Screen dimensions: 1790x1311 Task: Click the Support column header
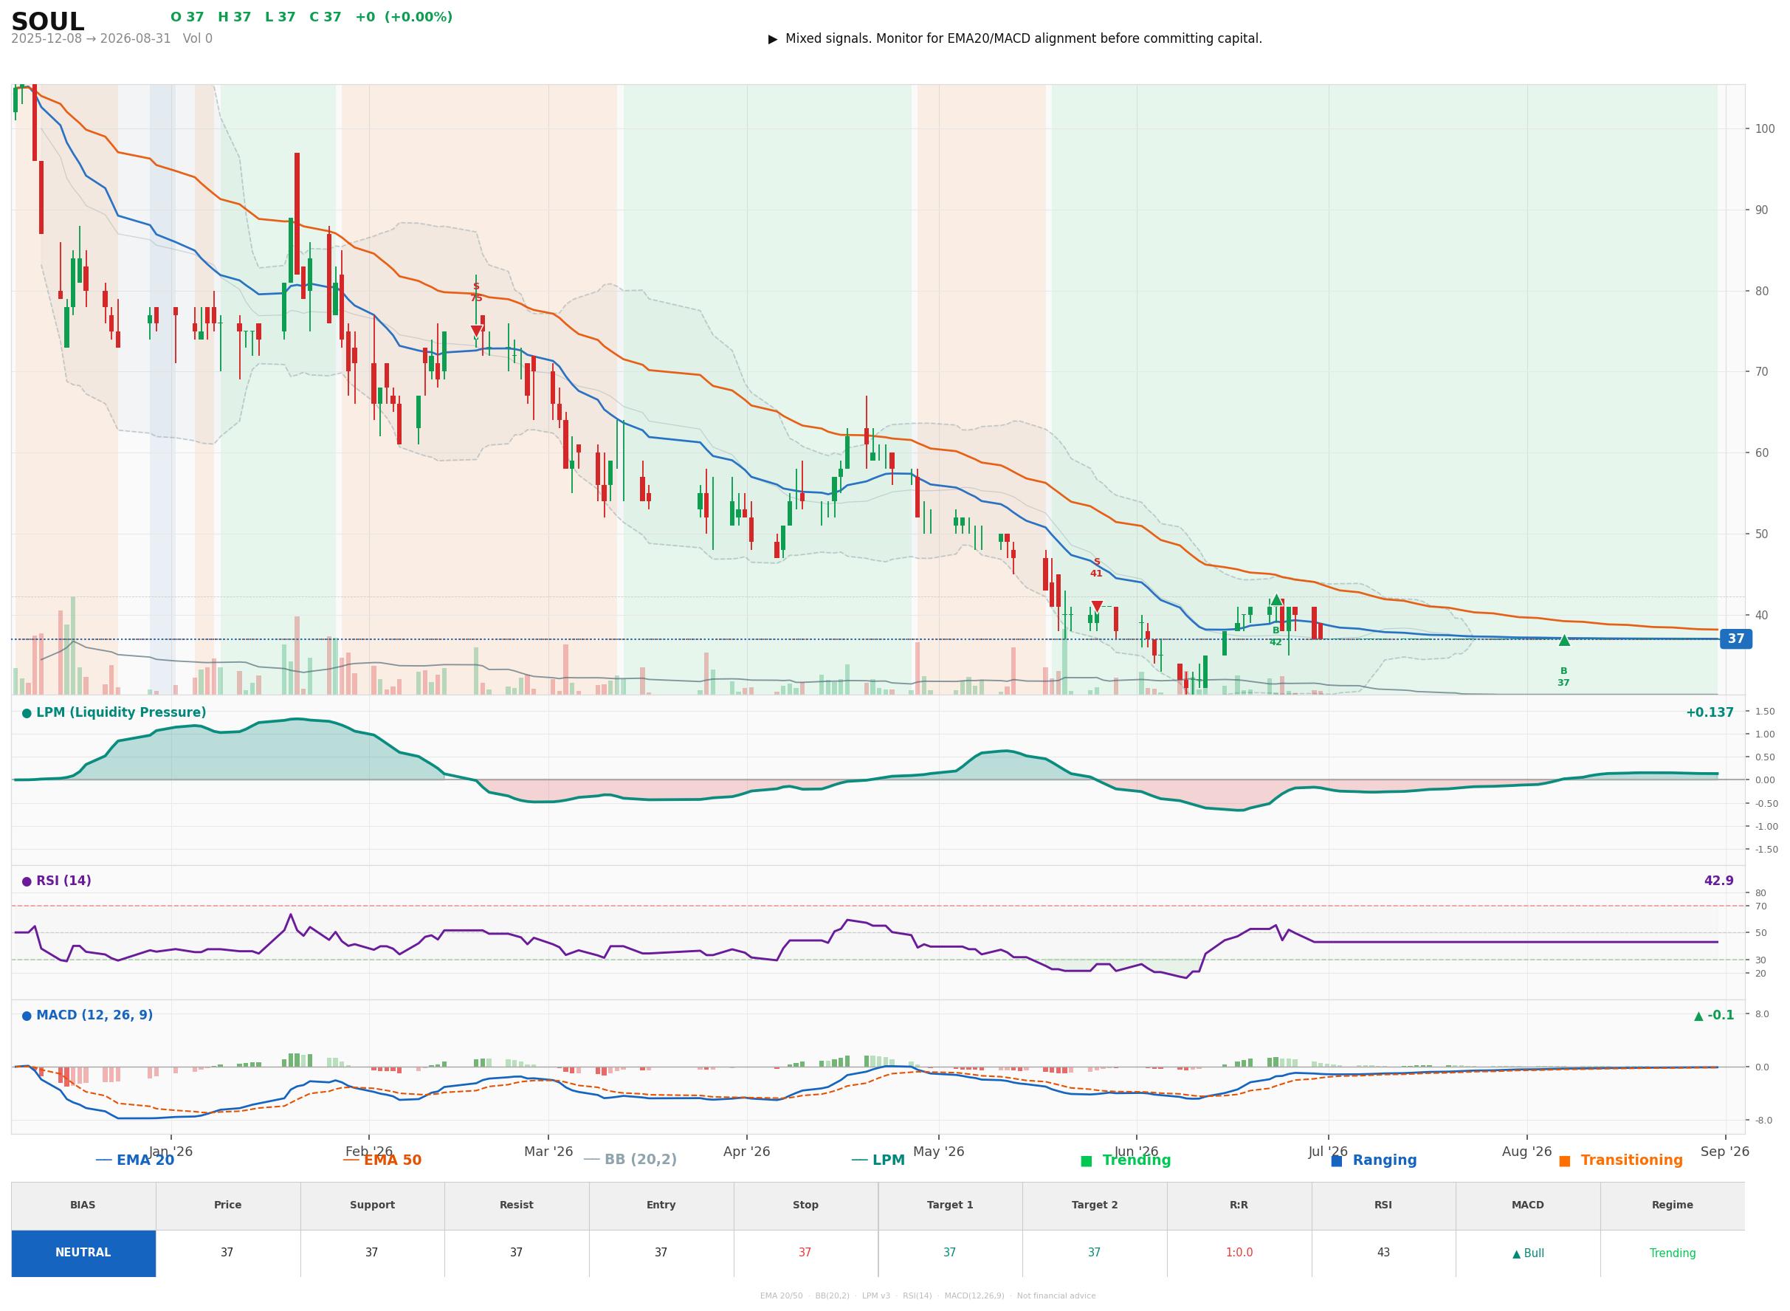[x=372, y=1205]
